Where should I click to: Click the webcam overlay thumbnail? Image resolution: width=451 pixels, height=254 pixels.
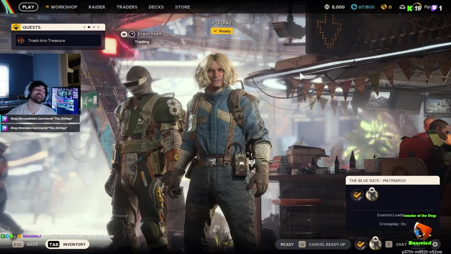[x=40, y=84]
